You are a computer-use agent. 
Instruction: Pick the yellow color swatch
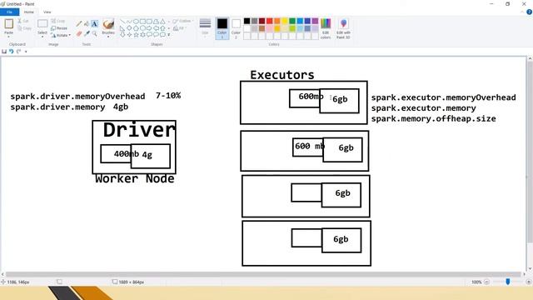click(285, 21)
